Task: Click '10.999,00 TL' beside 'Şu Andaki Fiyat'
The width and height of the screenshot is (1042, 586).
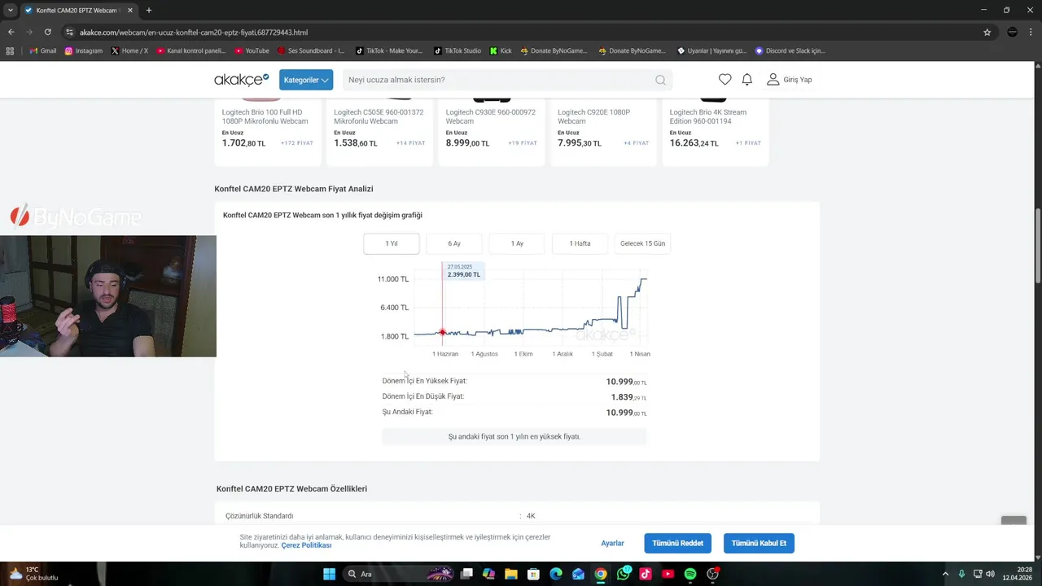Action: tap(626, 413)
